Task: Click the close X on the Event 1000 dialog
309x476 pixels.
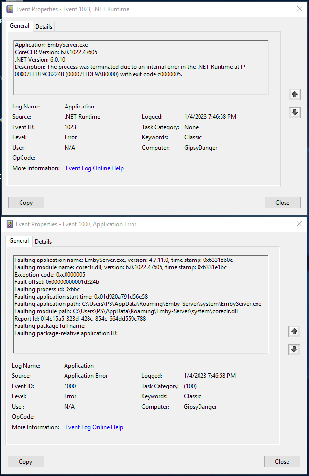Action: tap(299, 224)
